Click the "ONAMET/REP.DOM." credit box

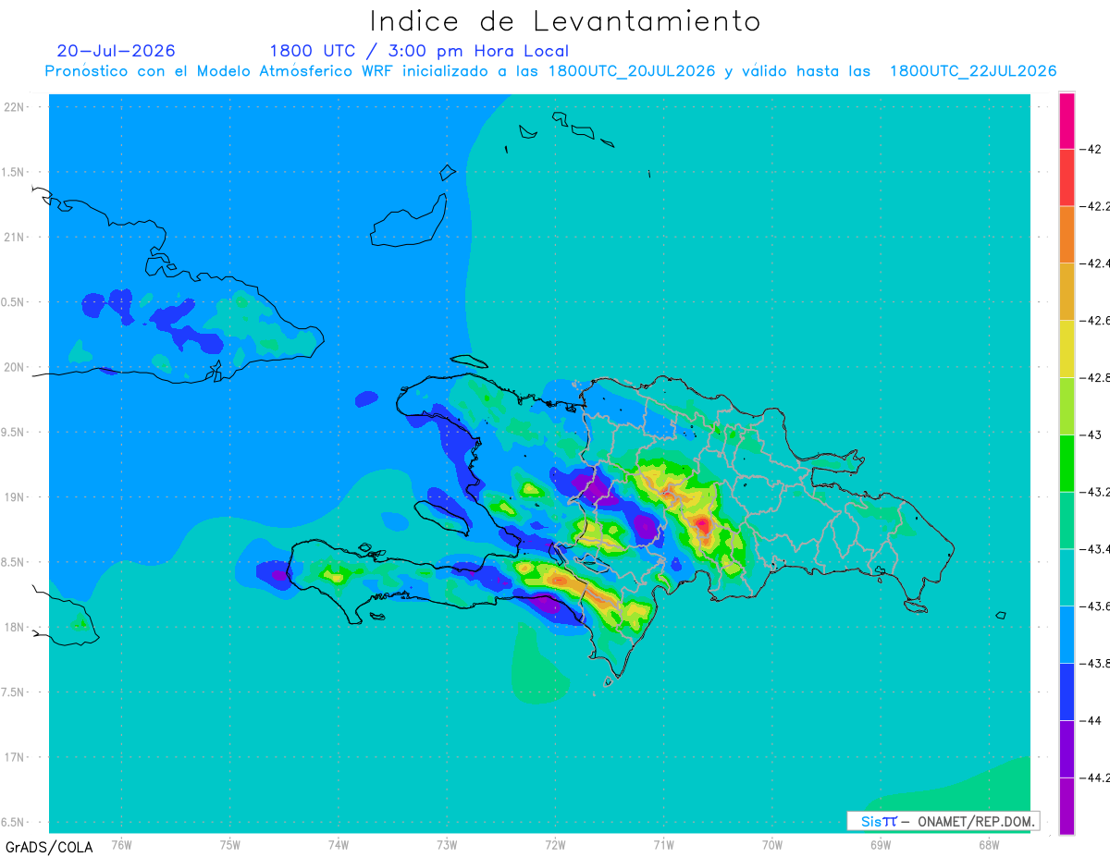click(943, 821)
